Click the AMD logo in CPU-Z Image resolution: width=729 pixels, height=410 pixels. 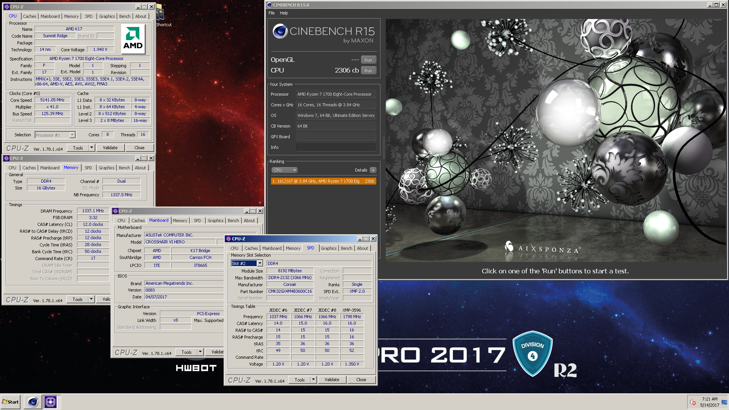coord(133,39)
